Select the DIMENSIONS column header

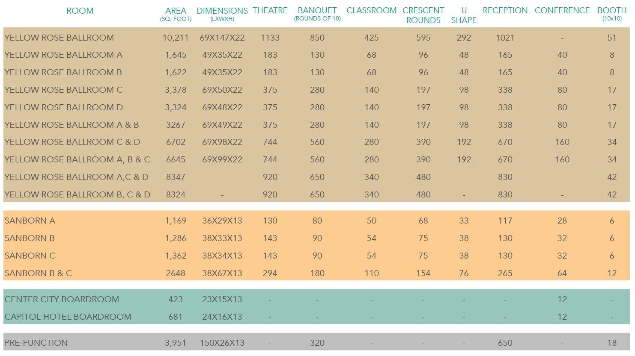click(x=222, y=11)
